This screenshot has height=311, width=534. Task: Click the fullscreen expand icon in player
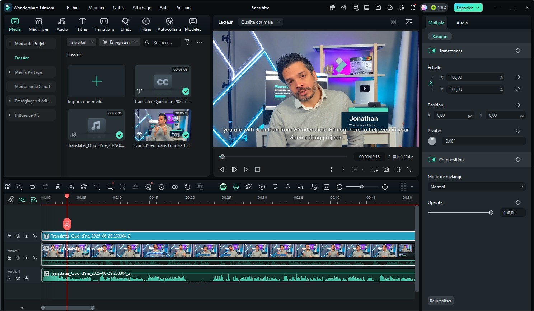[x=409, y=169]
